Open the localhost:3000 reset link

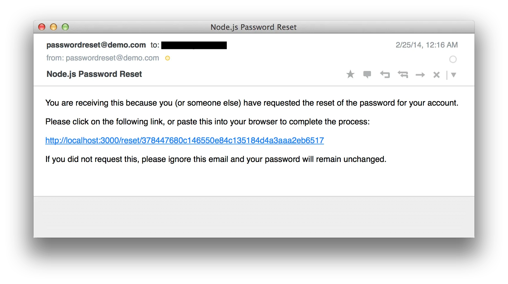[x=184, y=141]
